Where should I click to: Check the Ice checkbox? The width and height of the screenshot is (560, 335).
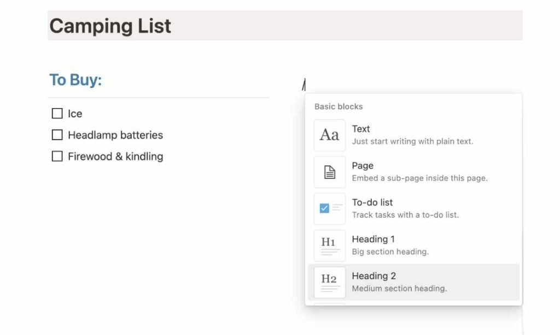(x=57, y=113)
